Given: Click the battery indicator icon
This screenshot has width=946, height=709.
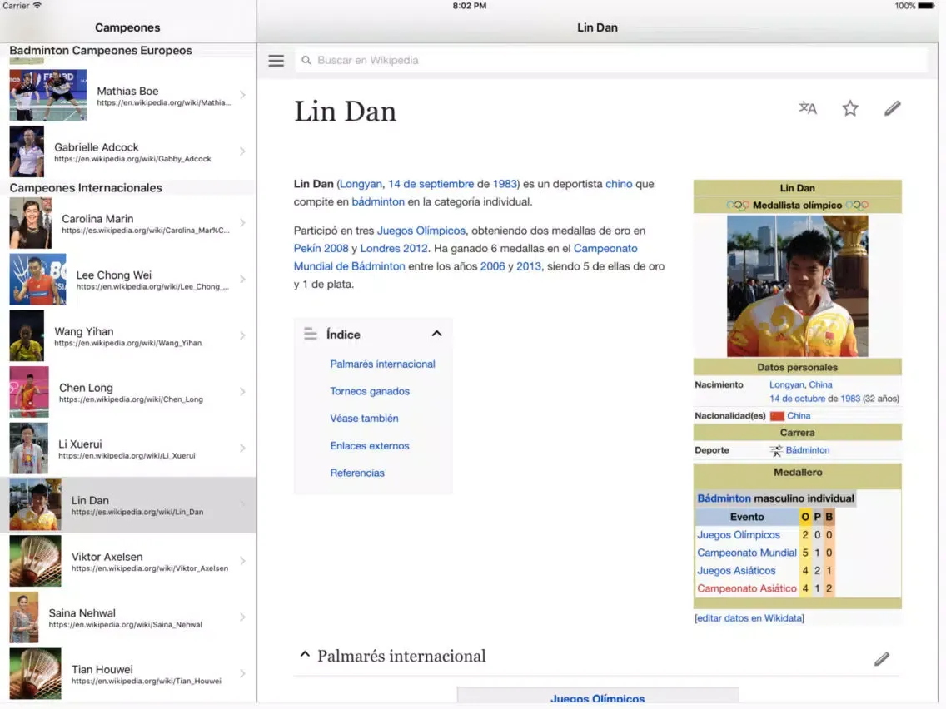Looking at the screenshot, I should (x=926, y=6).
